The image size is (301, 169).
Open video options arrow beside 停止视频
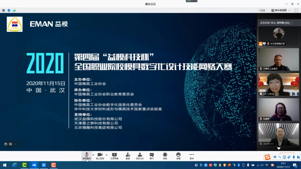pyautogui.click(x=107, y=155)
